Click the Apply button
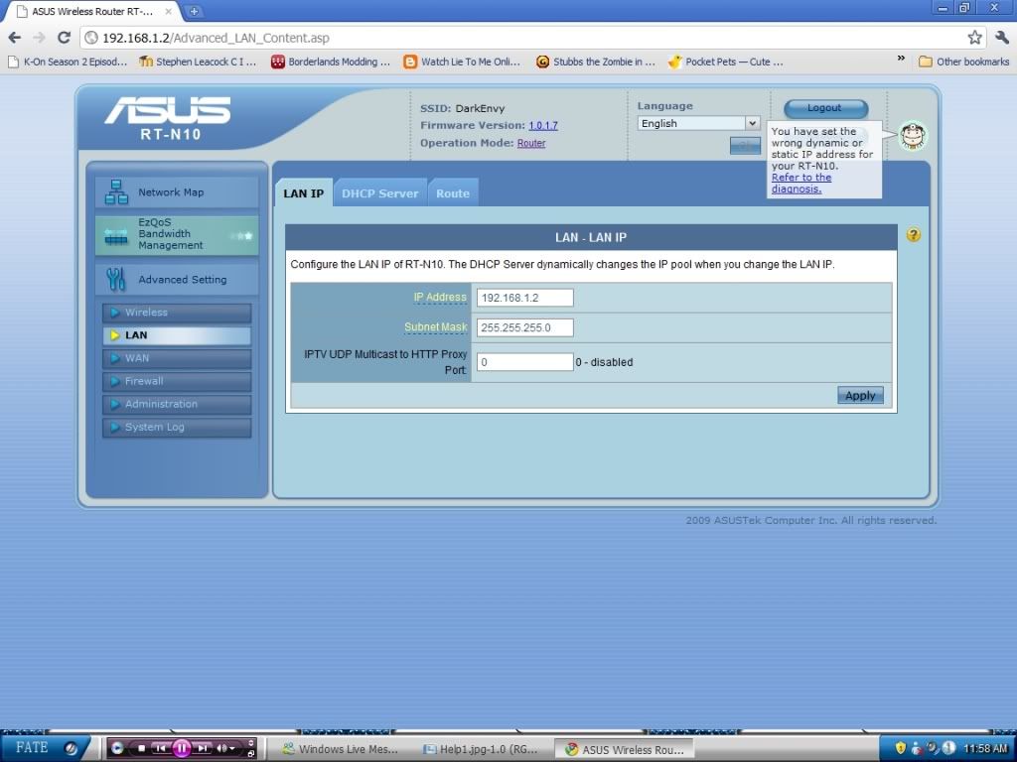The height and width of the screenshot is (762, 1017). click(859, 395)
